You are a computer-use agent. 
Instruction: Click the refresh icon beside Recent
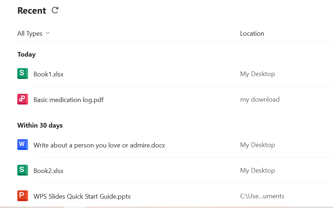(55, 10)
